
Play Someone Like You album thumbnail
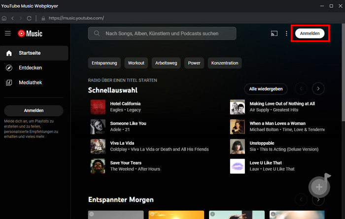coord(98,127)
